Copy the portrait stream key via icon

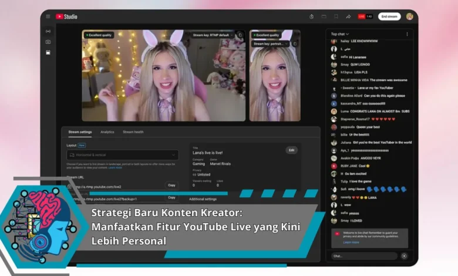point(295,43)
